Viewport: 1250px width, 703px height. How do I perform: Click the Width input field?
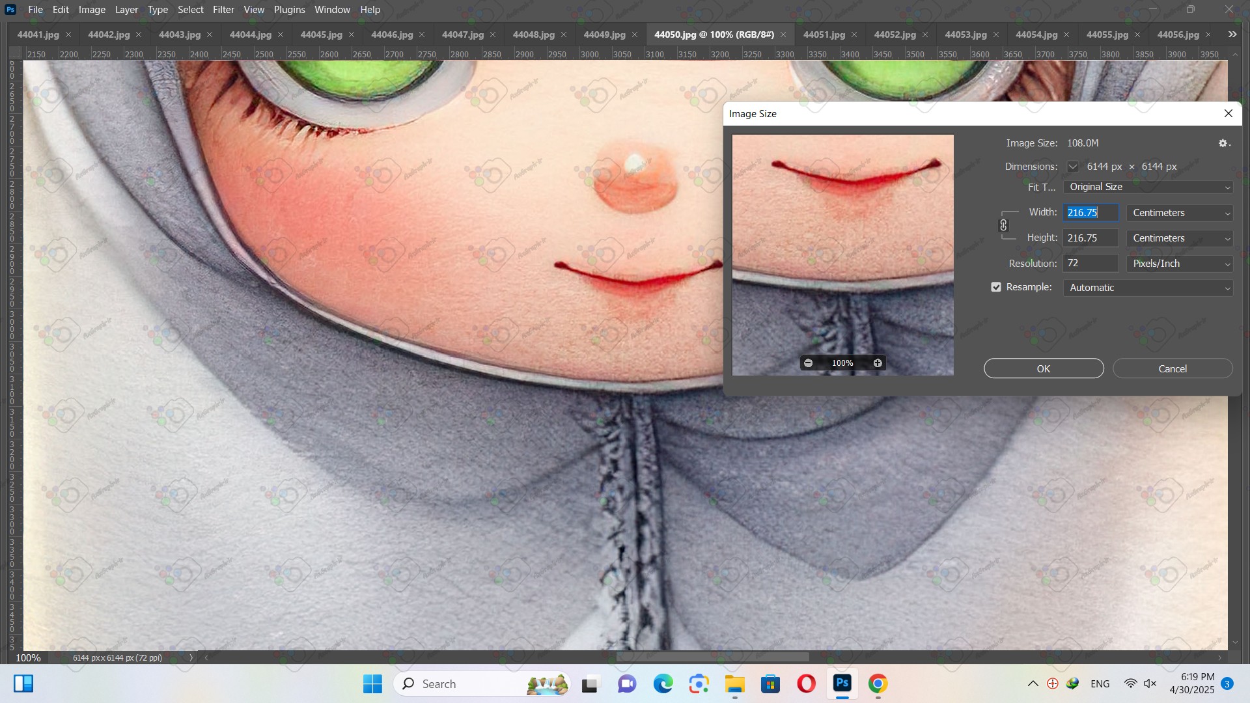click(1090, 213)
